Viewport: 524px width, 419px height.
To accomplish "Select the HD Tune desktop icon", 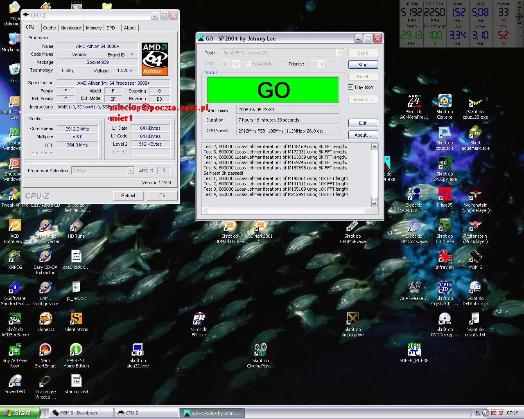I will click(76, 228).
